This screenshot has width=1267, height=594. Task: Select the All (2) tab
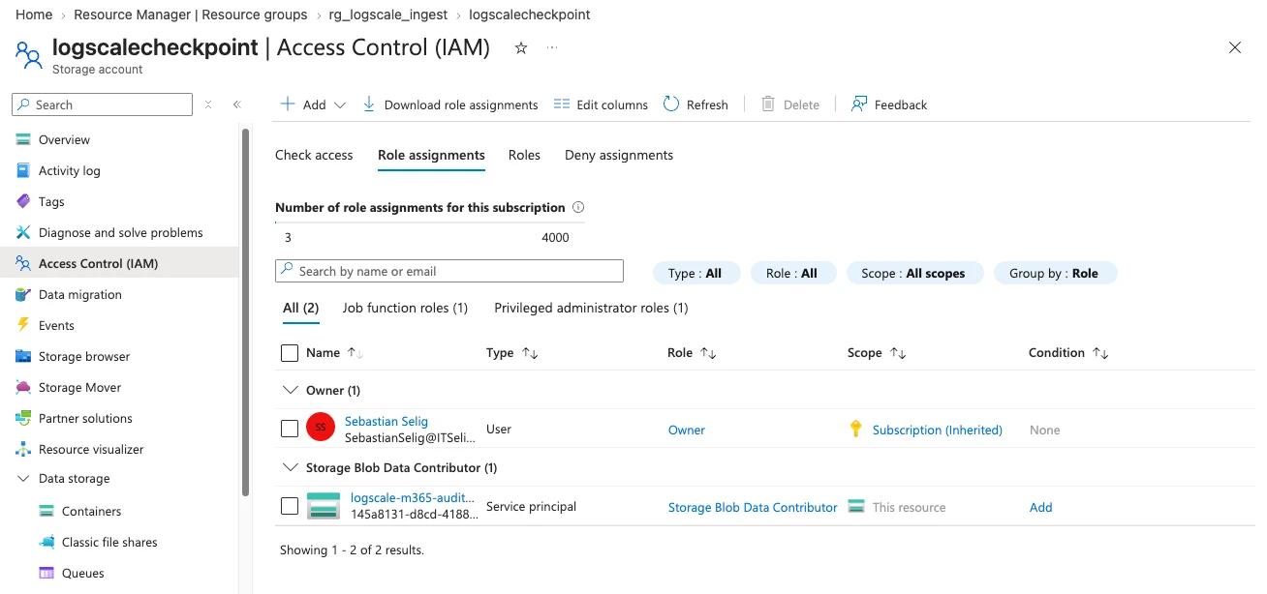point(300,308)
